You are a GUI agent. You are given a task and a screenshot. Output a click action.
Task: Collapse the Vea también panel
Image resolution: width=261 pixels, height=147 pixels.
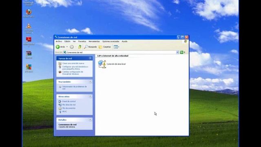(x=90, y=82)
